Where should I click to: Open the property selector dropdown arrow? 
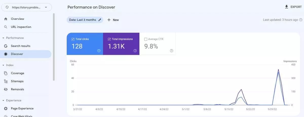tap(46, 7)
